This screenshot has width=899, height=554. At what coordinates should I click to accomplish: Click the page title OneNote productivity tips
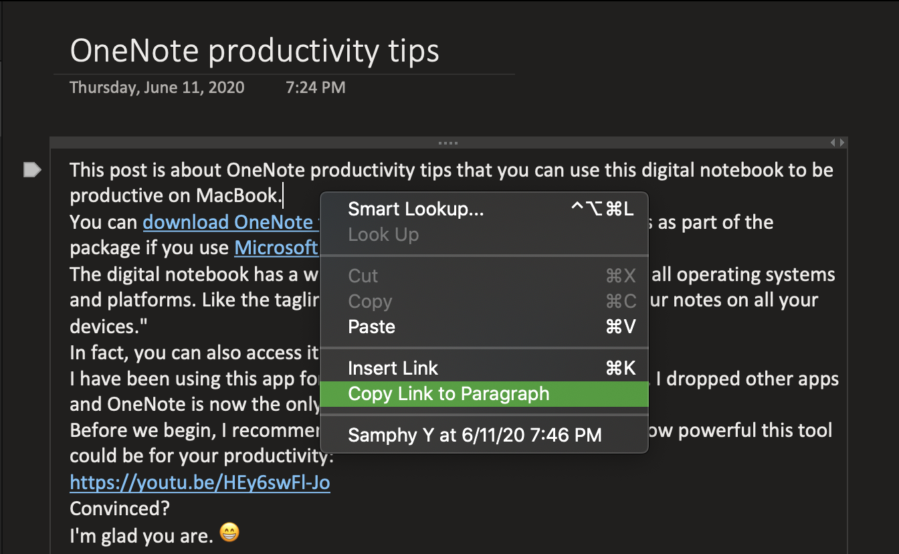coord(254,51)
